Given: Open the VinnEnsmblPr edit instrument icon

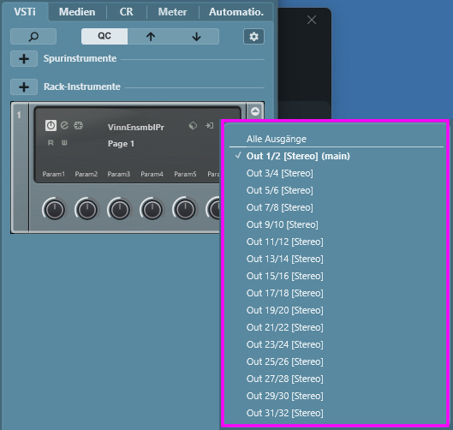Looking at the screenshot, I should pyautogui.click(x=64, y=125).
